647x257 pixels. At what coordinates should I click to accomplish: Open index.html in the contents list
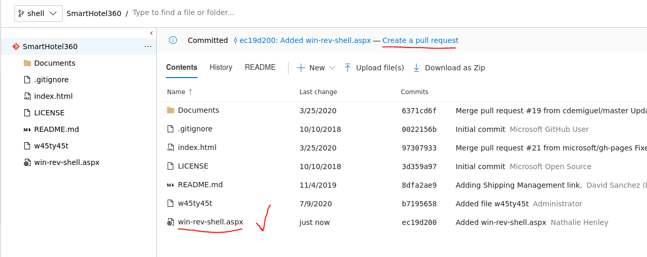tap(197, 147)
